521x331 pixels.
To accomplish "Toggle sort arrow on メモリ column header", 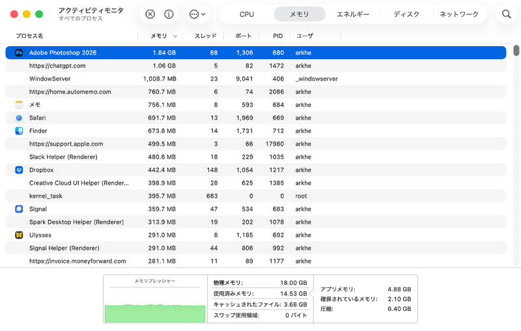I will 175,36.
